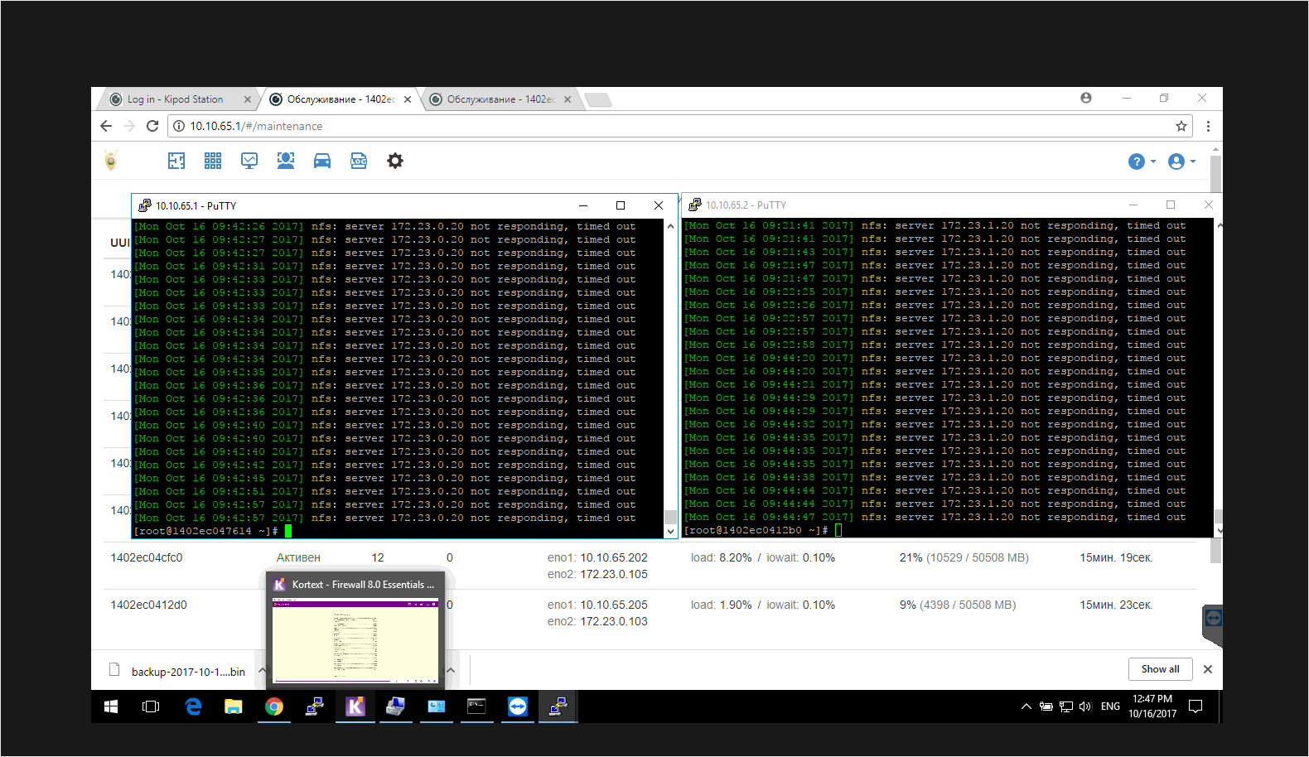This screenshot has height=757, width=1309.
Task: View site information icon in address bar
Action: coord(179,126)
